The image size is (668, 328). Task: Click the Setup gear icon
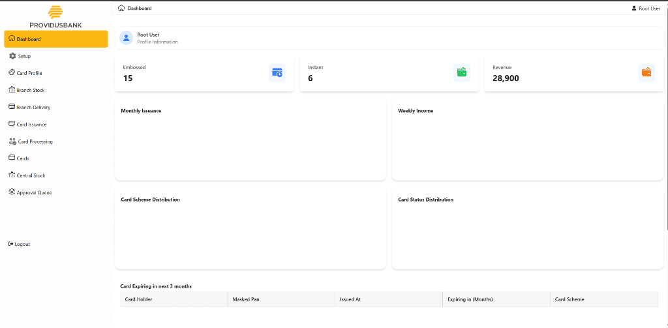pyautogui.click(x=12, y=56)
